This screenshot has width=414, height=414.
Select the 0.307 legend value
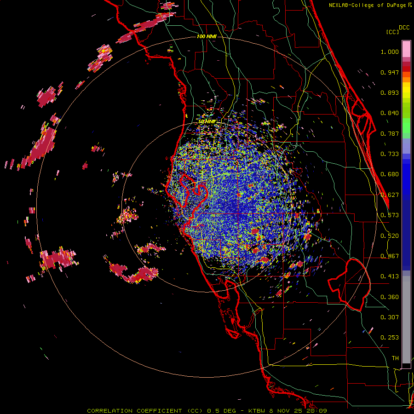pos(390,317)
